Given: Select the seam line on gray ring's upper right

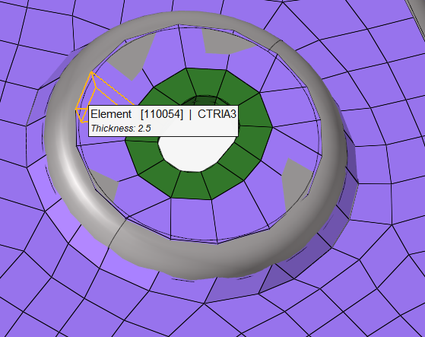Looking at the screenshot, I should pos(274,45).
